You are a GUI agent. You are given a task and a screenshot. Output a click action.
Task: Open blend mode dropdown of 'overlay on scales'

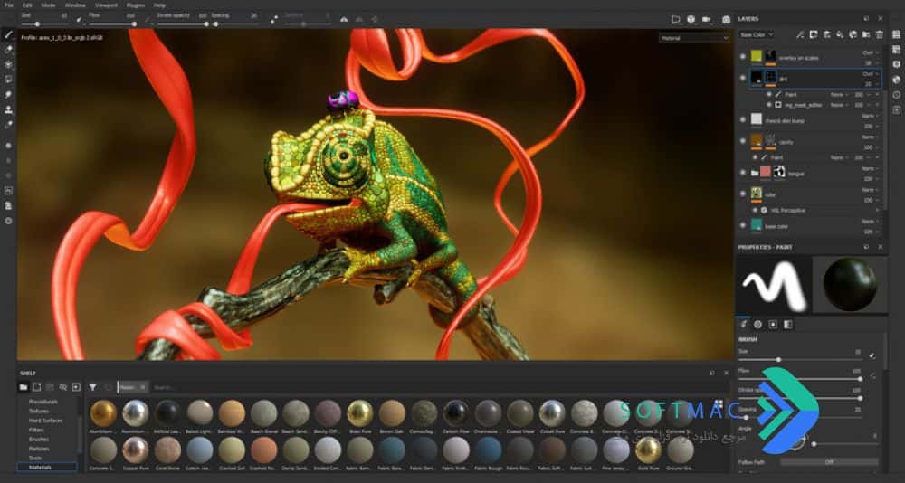[x=871, y=52]
